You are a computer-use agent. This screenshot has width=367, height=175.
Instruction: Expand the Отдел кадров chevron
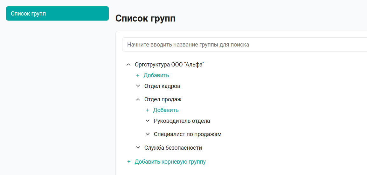(138, 86)
